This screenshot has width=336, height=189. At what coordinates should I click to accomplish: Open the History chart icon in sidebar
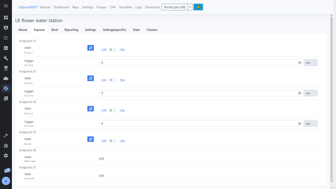coord(6,48)
